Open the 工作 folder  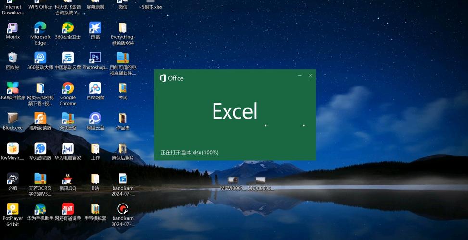click(x=95, y=152)
